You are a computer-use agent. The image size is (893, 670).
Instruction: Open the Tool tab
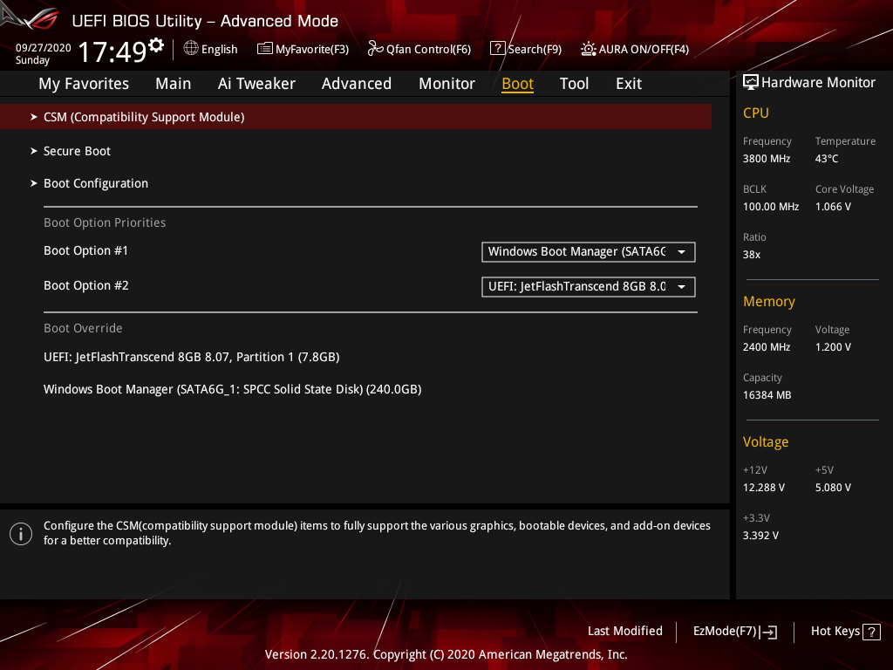(x=574, y=84)
